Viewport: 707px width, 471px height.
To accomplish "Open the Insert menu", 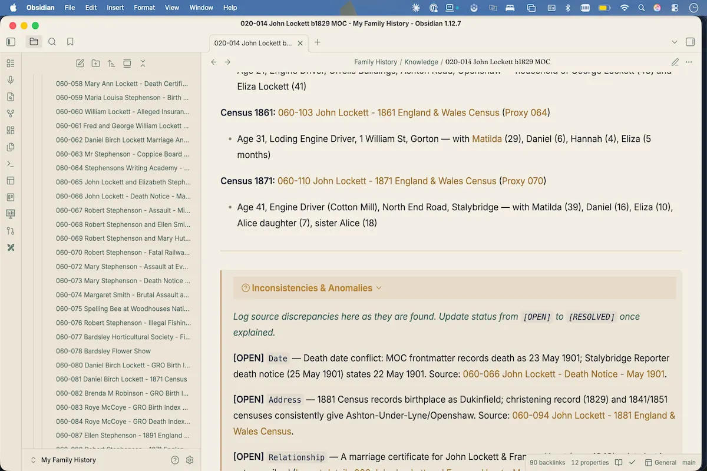I will (115, 8).
